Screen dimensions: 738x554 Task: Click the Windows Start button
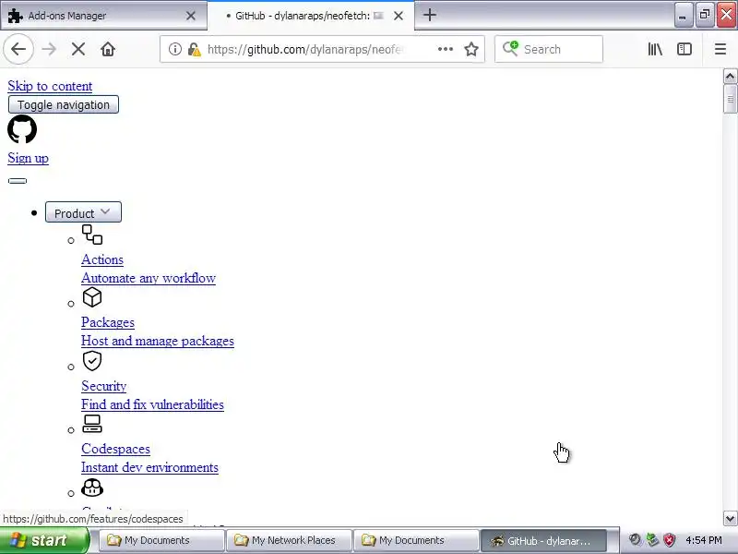click(x=44, y=540)
